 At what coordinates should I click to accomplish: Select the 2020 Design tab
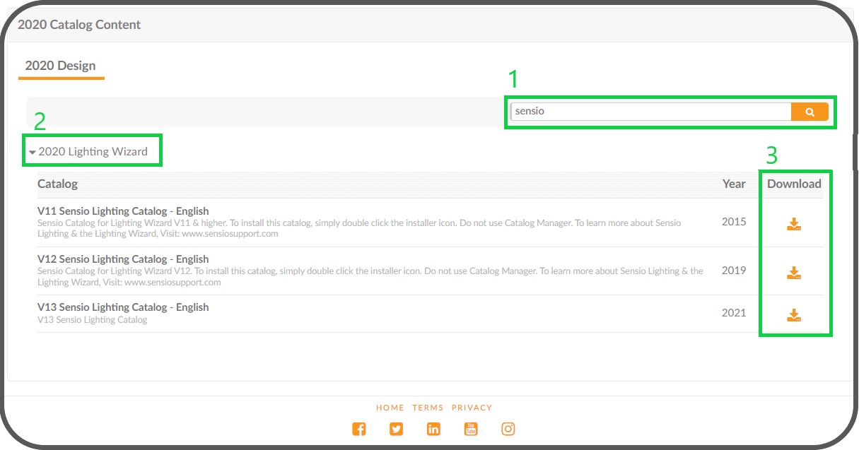tap(60, 65)
